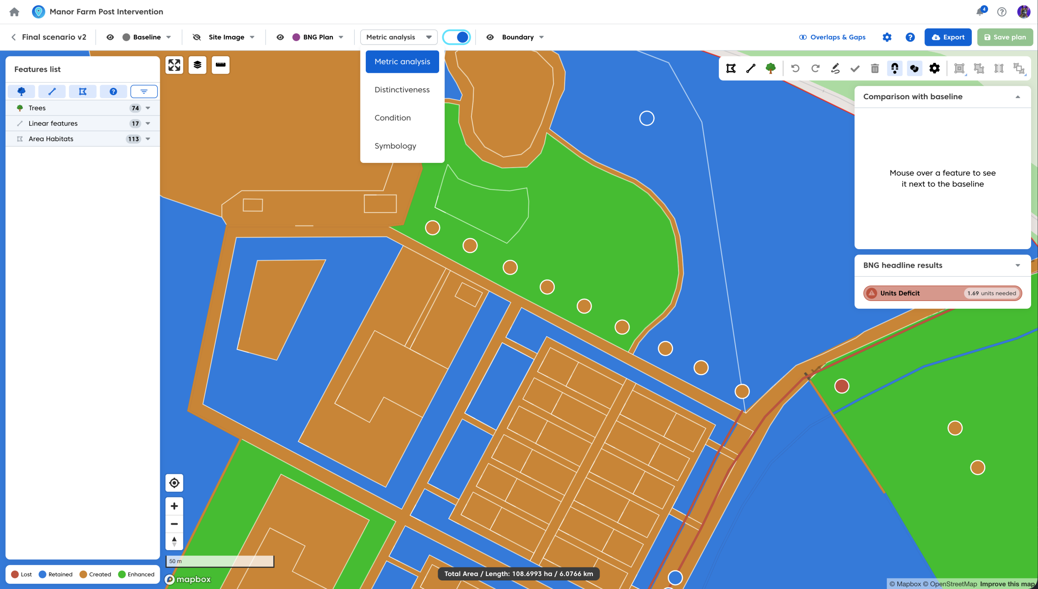Choose Symbology from the menu
Viewport: 1038px width, 589px height.
(x=395, y=146)
